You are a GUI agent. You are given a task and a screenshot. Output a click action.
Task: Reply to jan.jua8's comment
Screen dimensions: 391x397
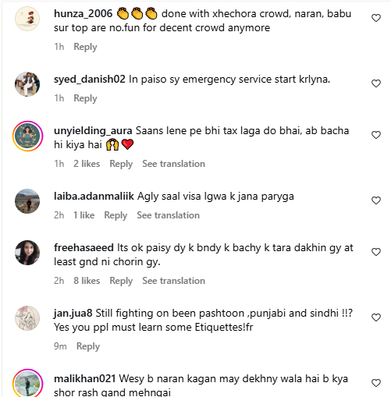point(88,346)
